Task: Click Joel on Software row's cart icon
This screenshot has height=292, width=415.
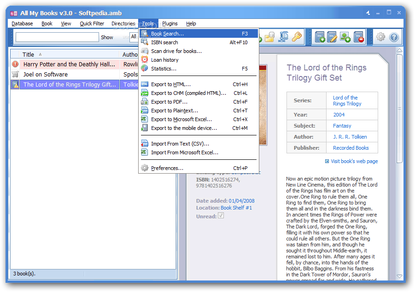Action: point(15,74)
